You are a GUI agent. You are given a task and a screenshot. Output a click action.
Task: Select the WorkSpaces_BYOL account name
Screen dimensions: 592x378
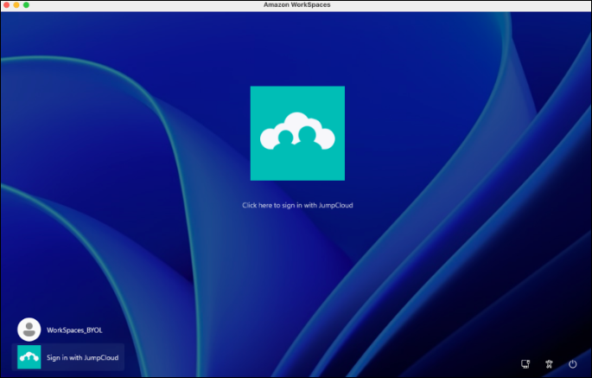click(74, 330)
